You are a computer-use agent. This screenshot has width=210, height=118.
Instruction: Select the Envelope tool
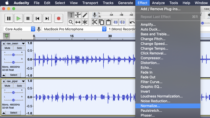point(78,15)
